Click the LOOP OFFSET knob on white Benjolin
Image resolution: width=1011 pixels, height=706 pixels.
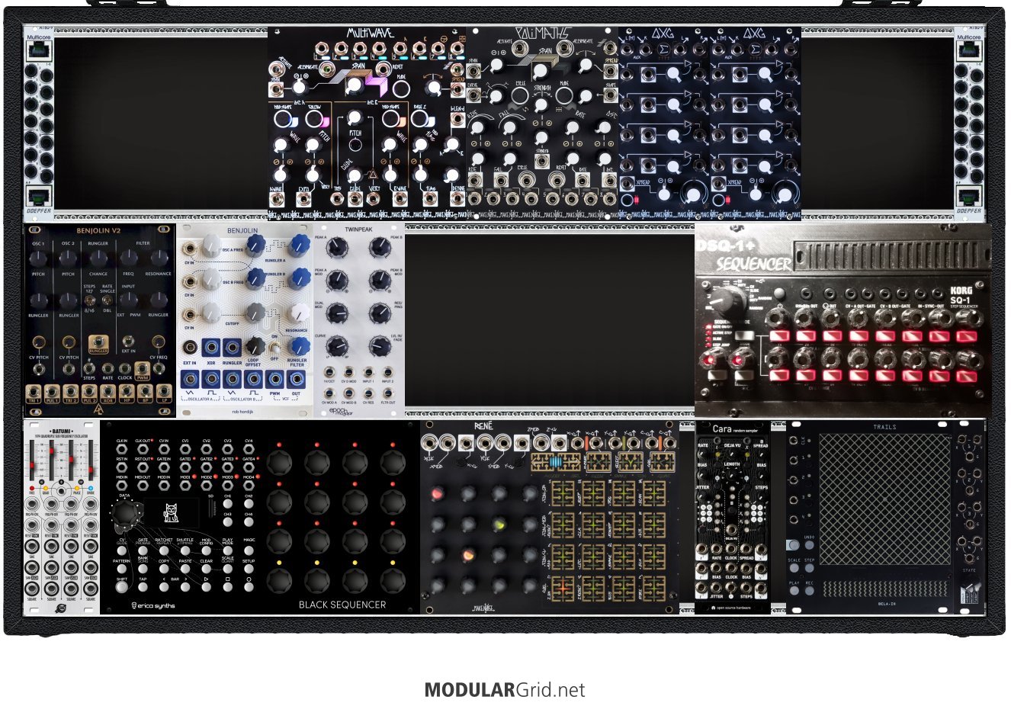click(x=254, y=345)
